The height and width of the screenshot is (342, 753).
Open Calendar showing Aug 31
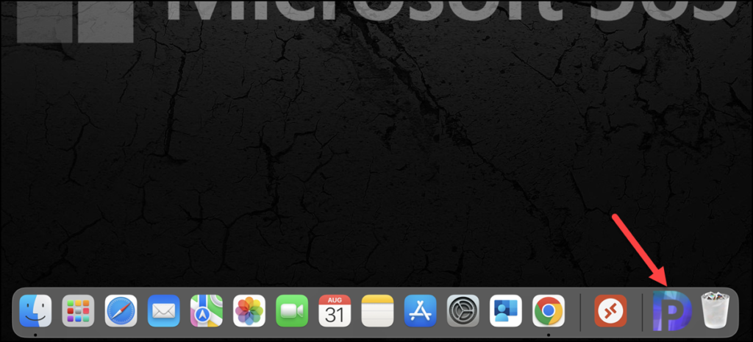coord(335,311)
